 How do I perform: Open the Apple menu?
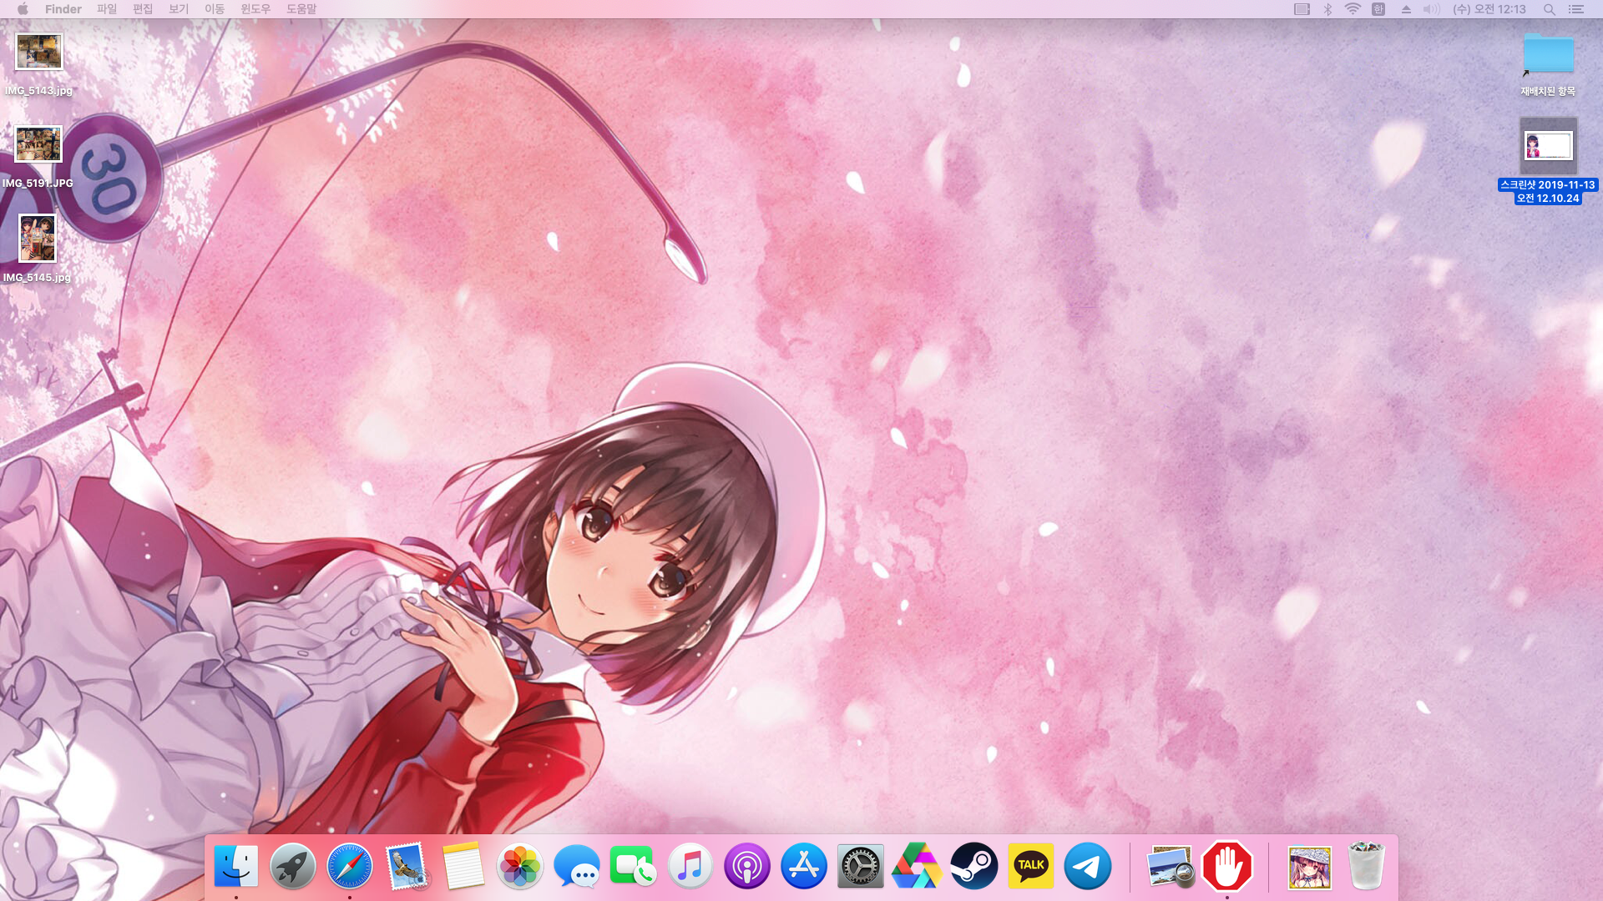pyautogui.click(x=23, y=9)
